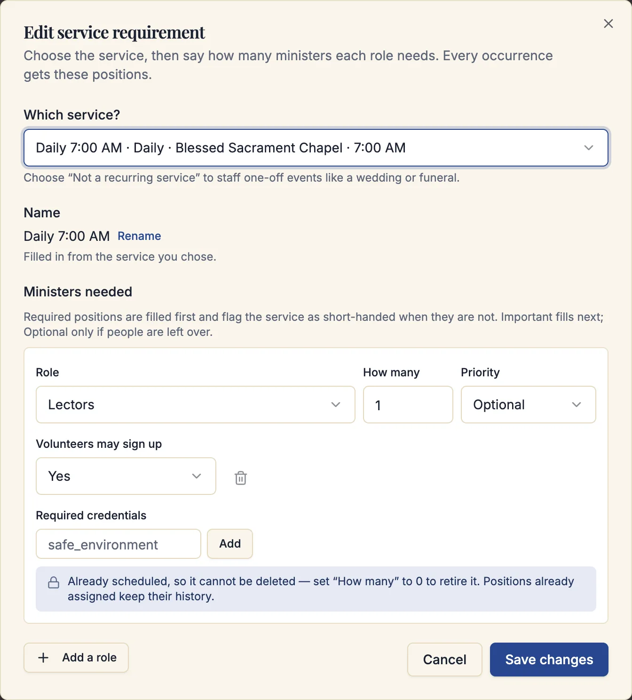Click the Add credential button
The image size is (632, 700).
click(230, 544)
